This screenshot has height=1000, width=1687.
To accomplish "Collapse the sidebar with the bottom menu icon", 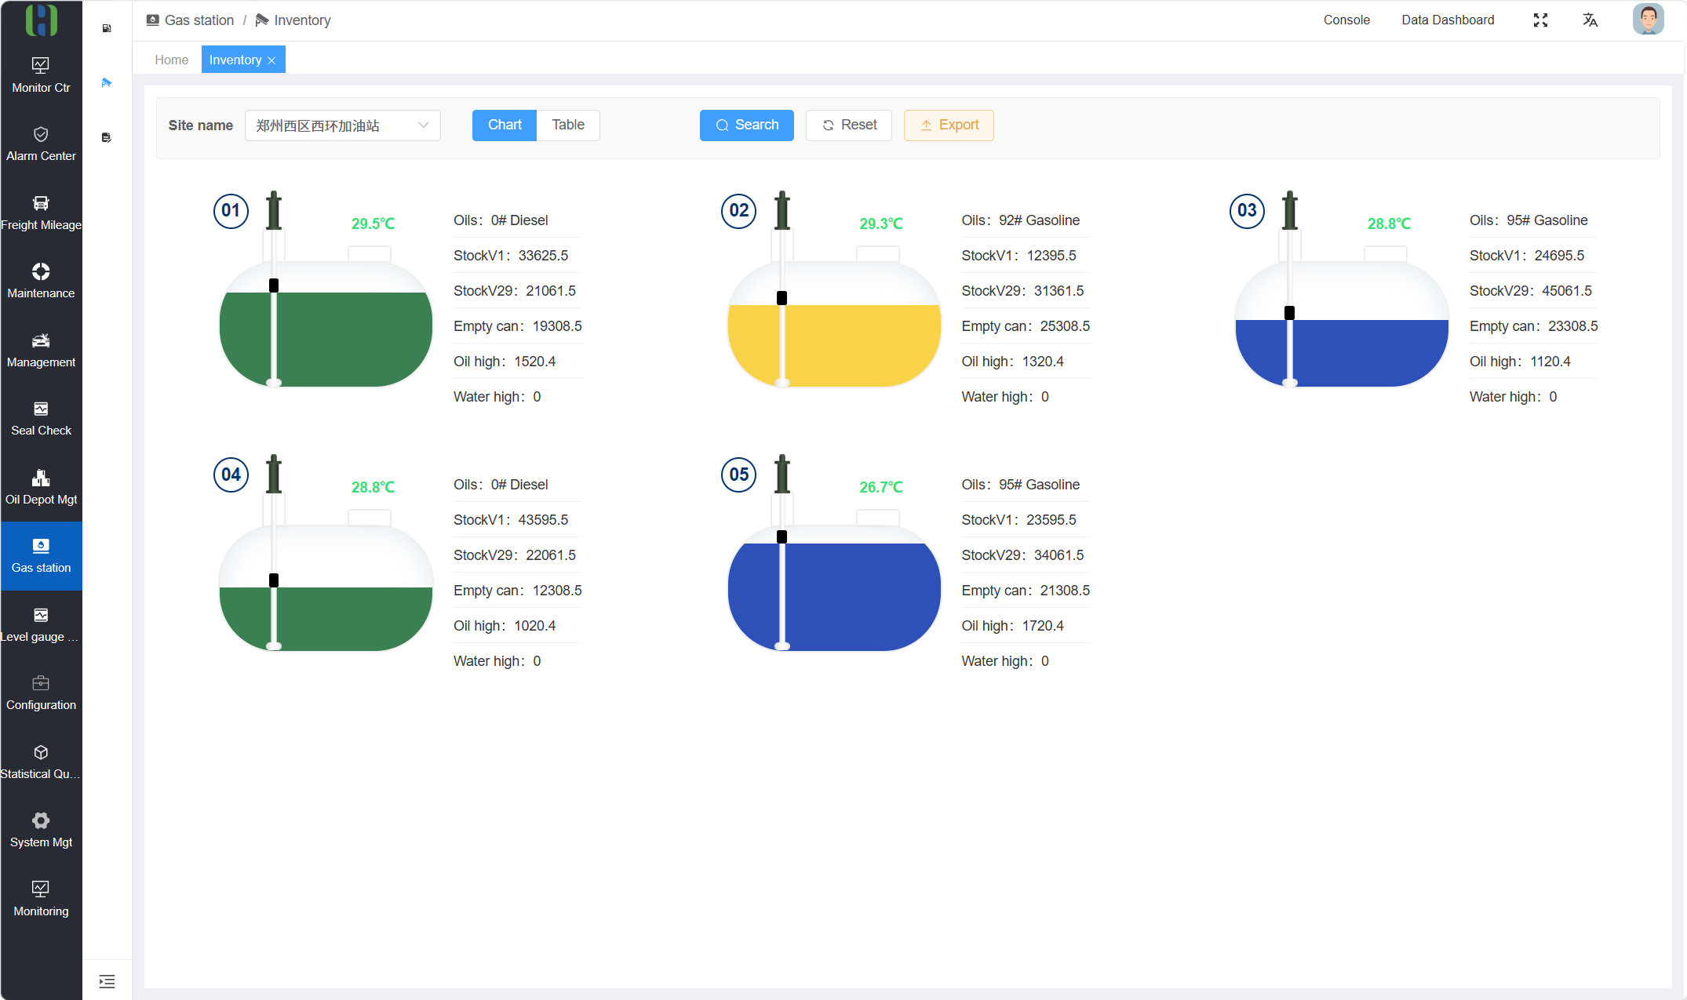I will click(107, 981).
